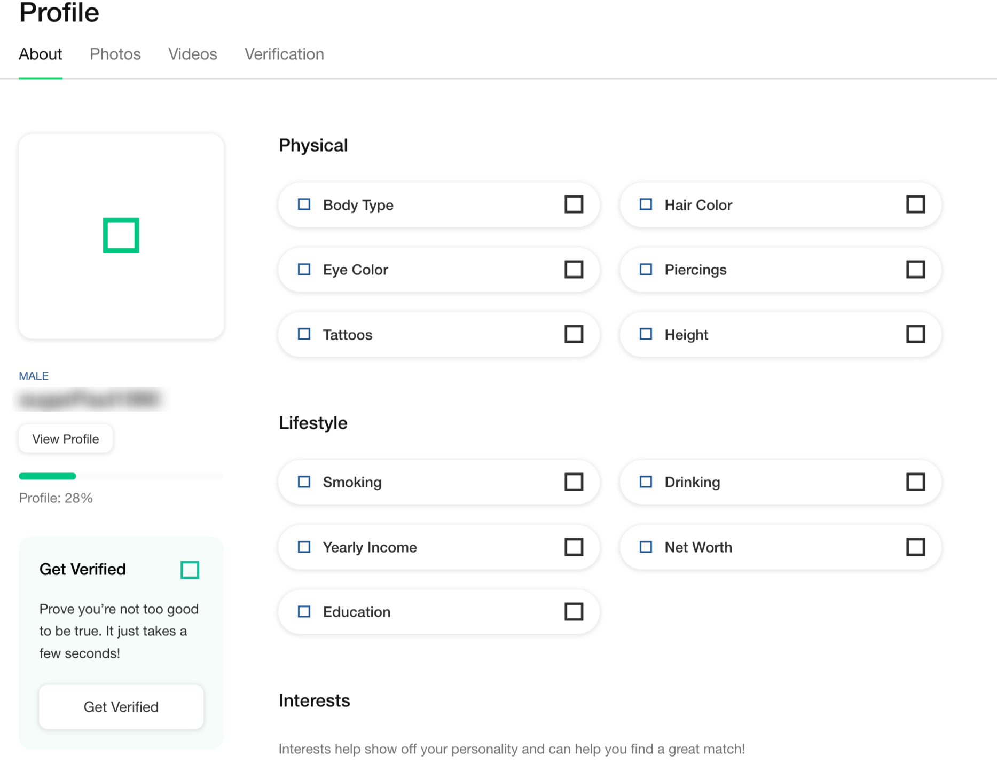The width and height of the screenshot is (997, 772).
Task: Go to the Videos tab
Action: pos(193,54)
